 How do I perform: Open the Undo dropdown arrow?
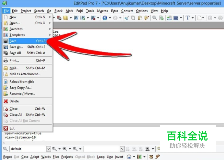click(110, 18)
